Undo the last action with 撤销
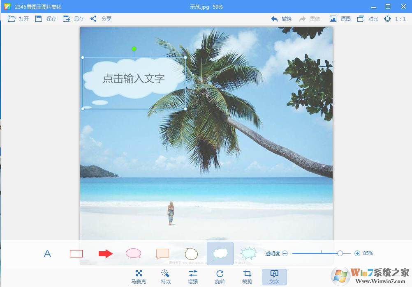The height and width of the screenshot is (287, 412). [281, 19]
